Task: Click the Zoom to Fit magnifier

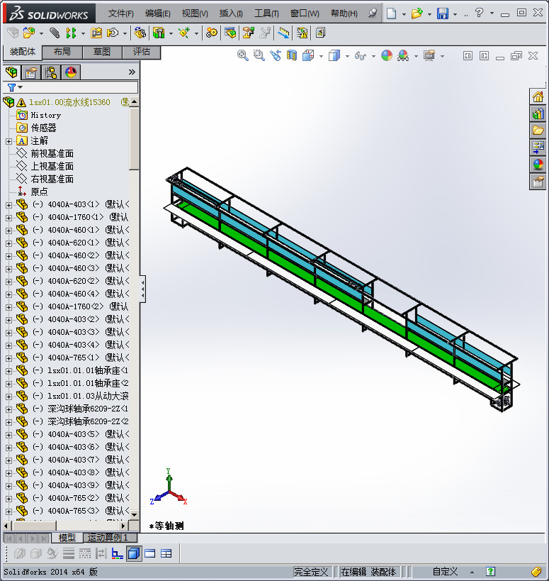Action: (243, 55)
